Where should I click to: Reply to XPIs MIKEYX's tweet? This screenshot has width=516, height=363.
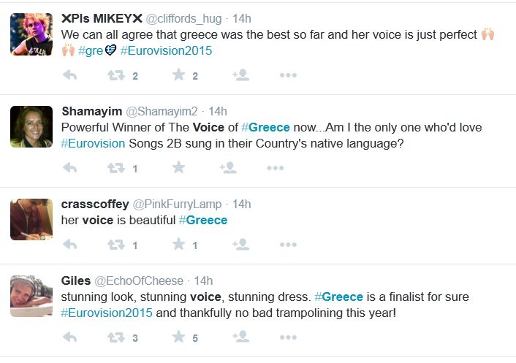70,75
